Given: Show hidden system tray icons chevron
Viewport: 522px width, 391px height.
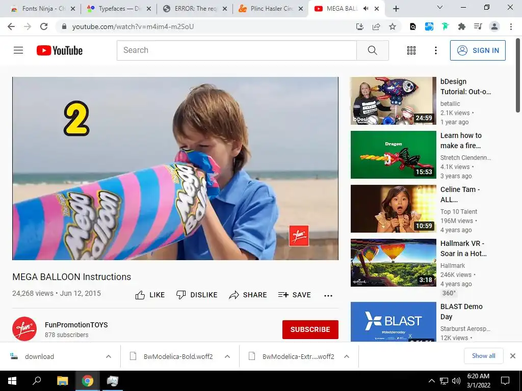Looking at the screenshot, I should pos(431,381).
